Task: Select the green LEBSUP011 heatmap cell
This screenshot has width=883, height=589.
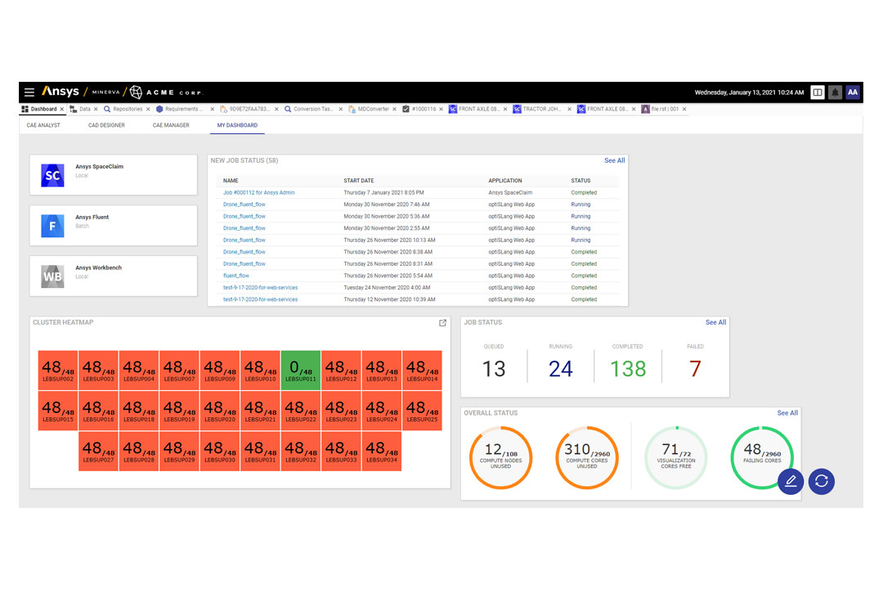Action: coord(301,370)
